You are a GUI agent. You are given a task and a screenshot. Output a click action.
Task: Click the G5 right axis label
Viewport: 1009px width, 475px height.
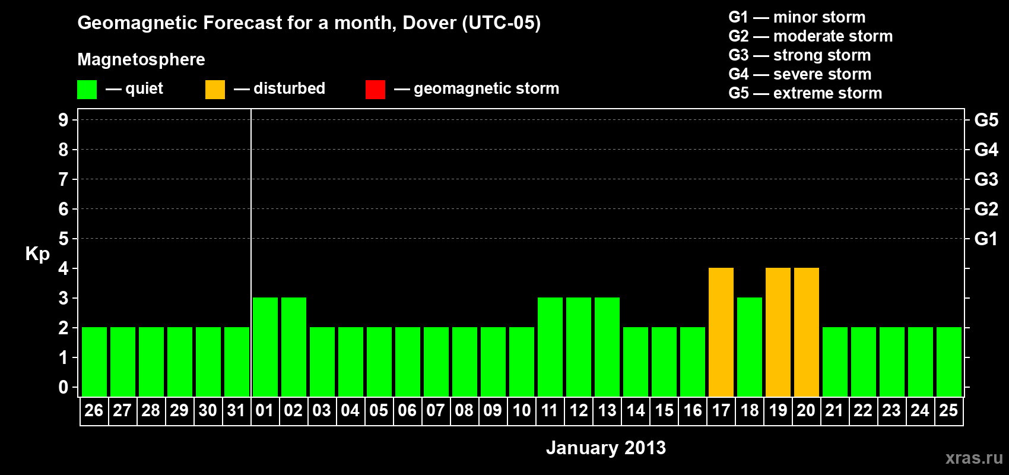click(x=986, y=120)
